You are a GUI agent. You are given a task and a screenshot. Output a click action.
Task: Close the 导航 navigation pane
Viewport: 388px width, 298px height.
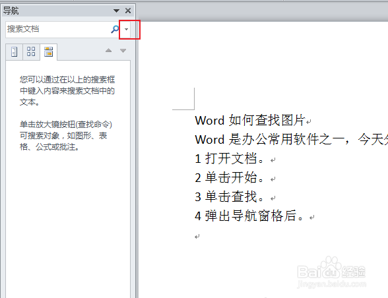[x=128, y=11]
